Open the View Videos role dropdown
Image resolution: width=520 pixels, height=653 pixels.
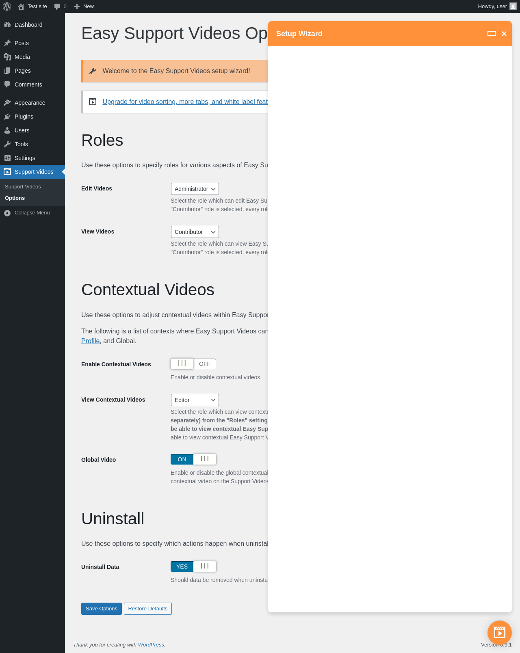[195, 232]
